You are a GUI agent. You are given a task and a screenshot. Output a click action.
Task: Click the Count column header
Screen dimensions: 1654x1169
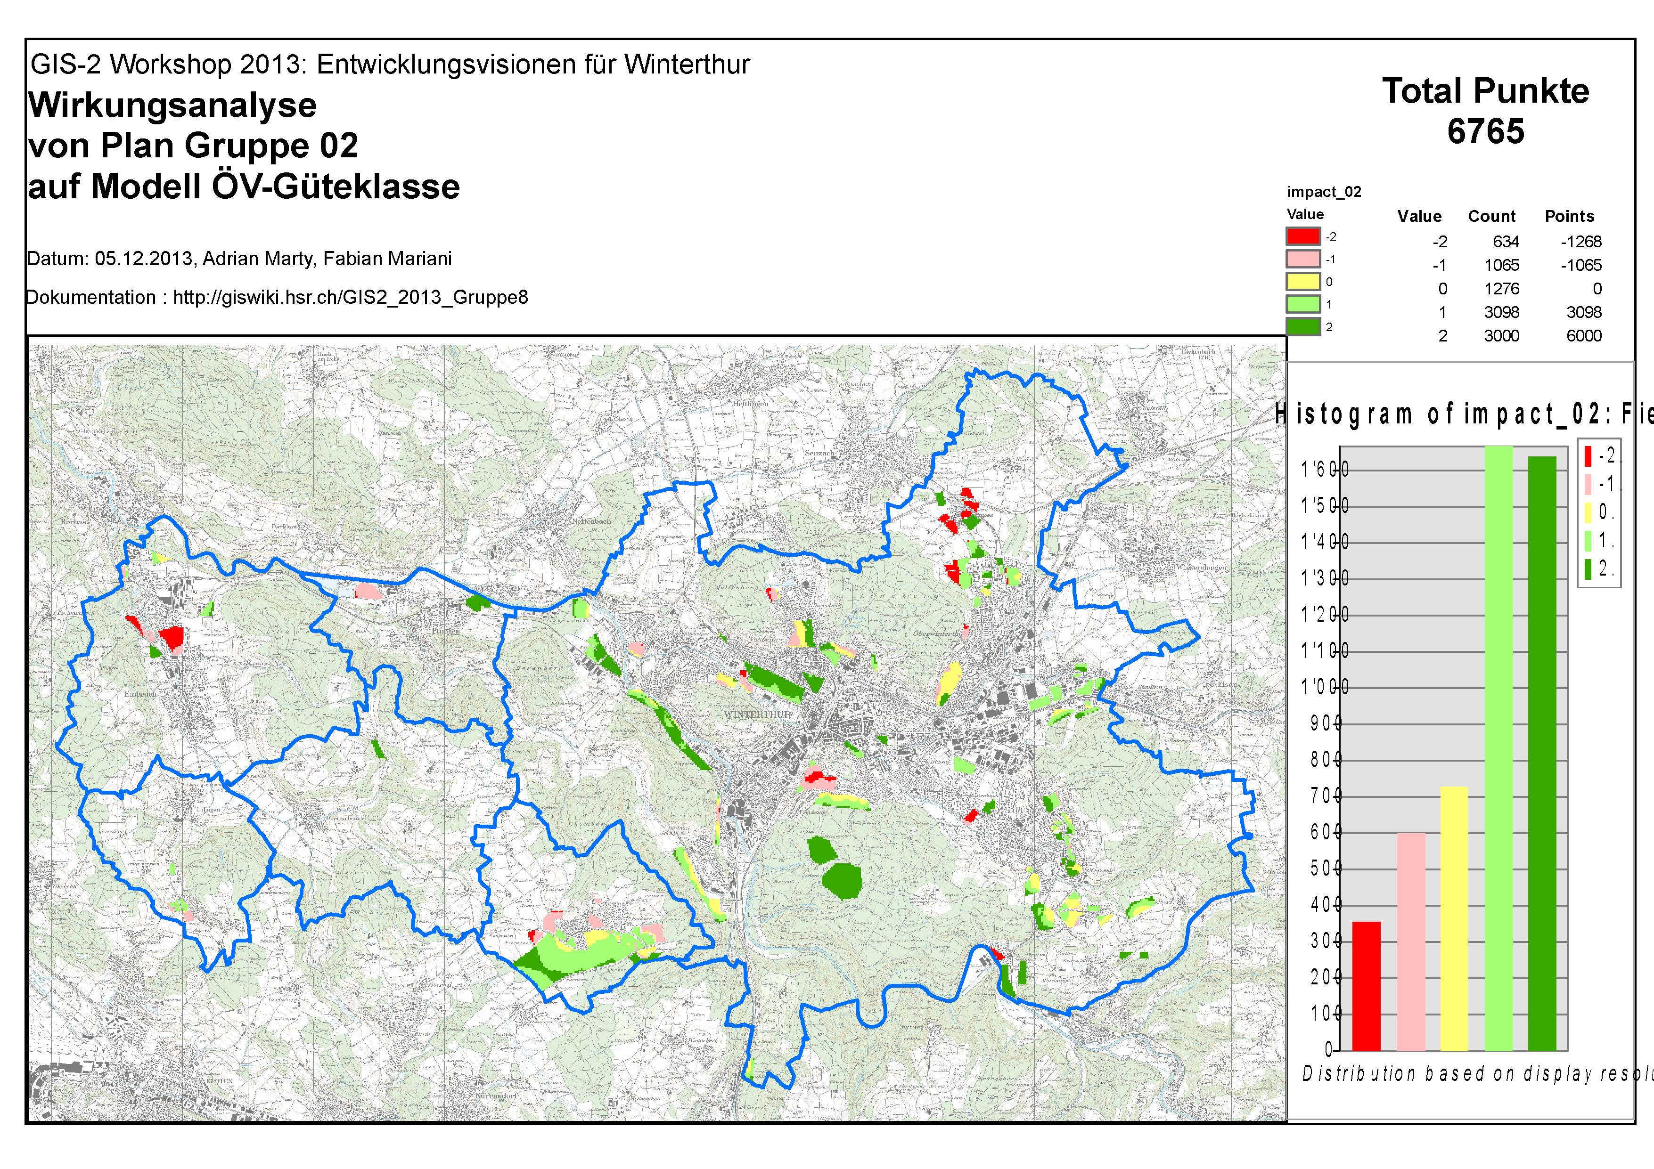1492,217
